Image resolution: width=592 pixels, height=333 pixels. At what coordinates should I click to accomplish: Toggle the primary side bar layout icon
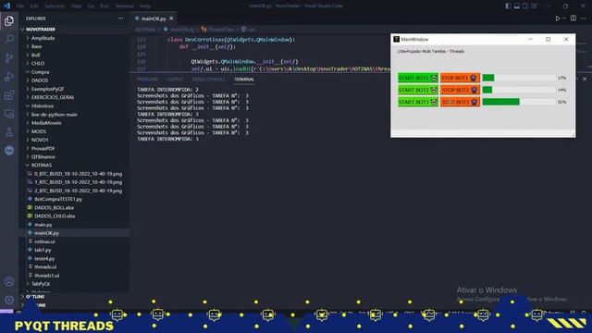(x=508, y=6)
